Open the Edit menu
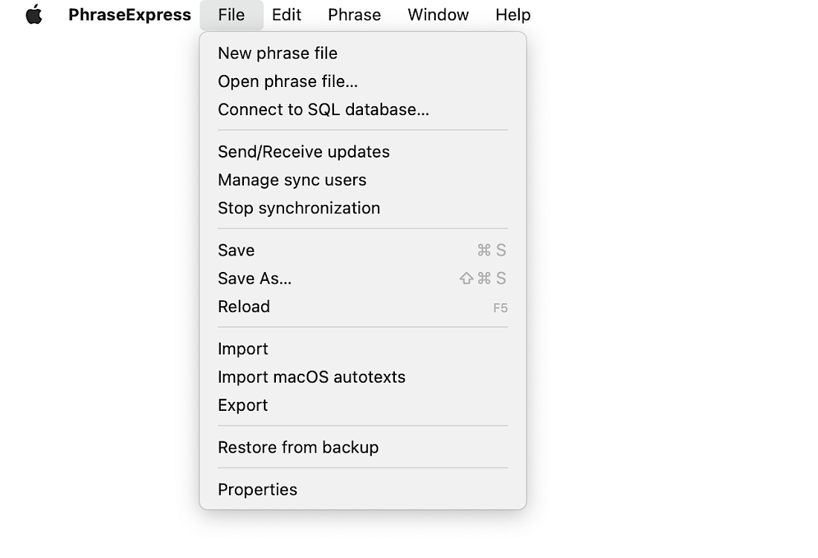818x558 pixels. (x=286, y=15)
